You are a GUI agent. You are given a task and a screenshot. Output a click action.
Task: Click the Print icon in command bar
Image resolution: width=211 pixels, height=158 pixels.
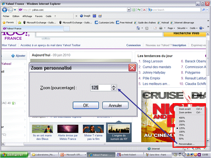coord(161,28)
